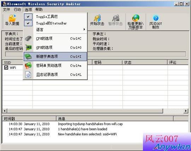Minimize the Wireless Security Auditor window

click(x=176, y=4)
